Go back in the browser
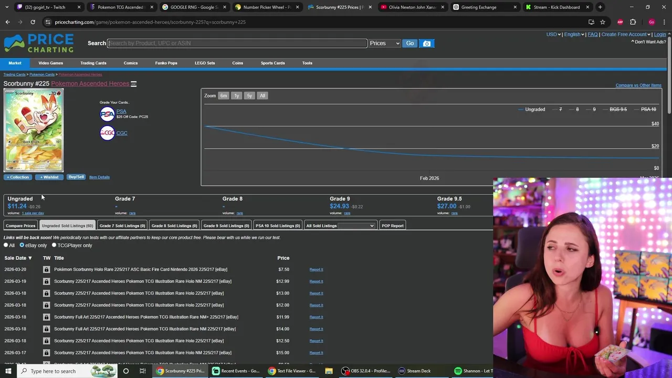The width and height of the screenshot is (672, 378). click(7, 22)
